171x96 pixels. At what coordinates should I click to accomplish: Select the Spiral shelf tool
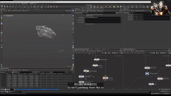tap(54, 7)
